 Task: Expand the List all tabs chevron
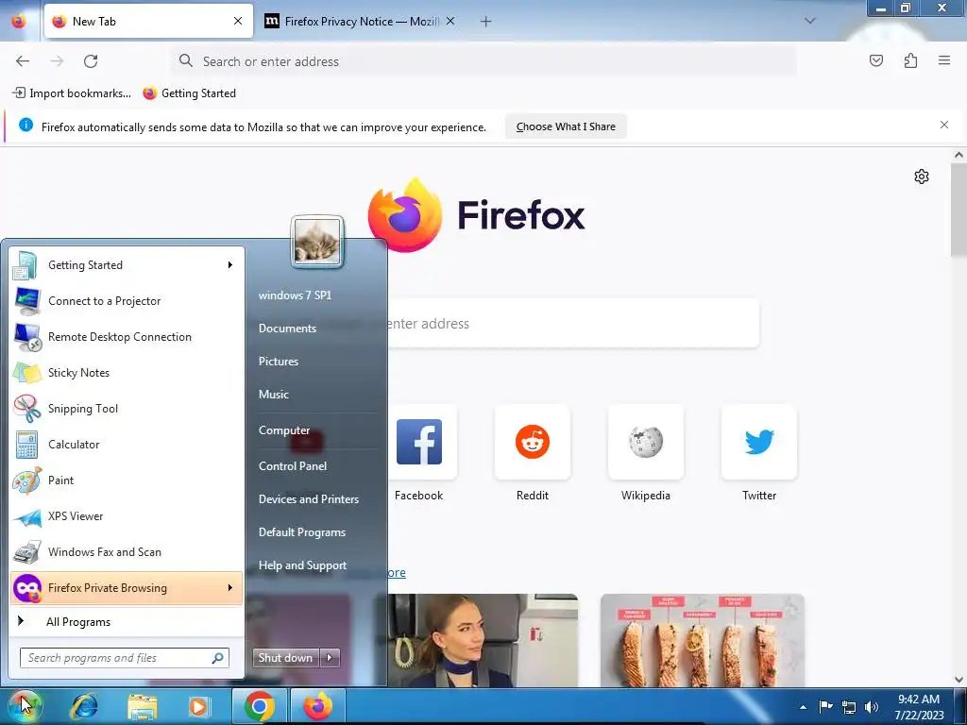809,21
